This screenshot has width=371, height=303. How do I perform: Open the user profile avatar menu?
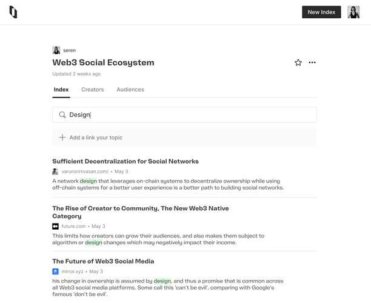(x=353, y=12)
